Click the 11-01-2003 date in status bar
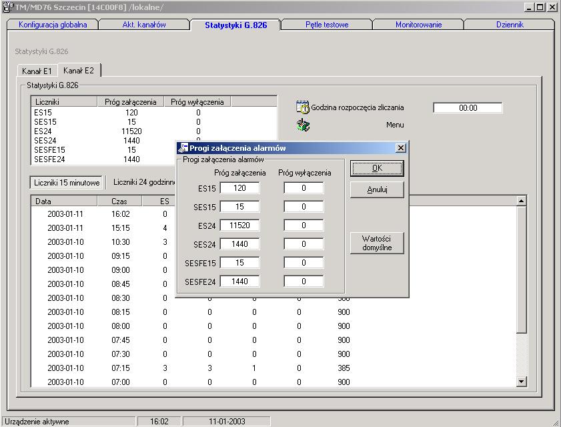Viewport: 561px width, 427px height. tap(227, 421)
